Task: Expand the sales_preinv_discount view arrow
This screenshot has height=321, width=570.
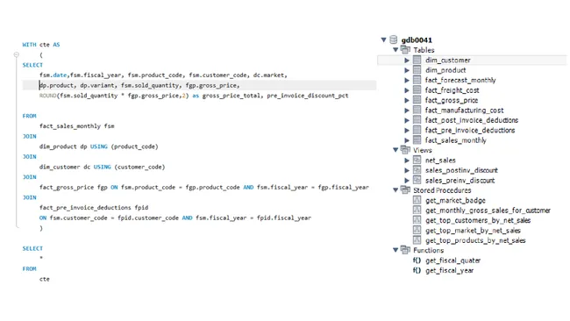Action: point(407,180)
